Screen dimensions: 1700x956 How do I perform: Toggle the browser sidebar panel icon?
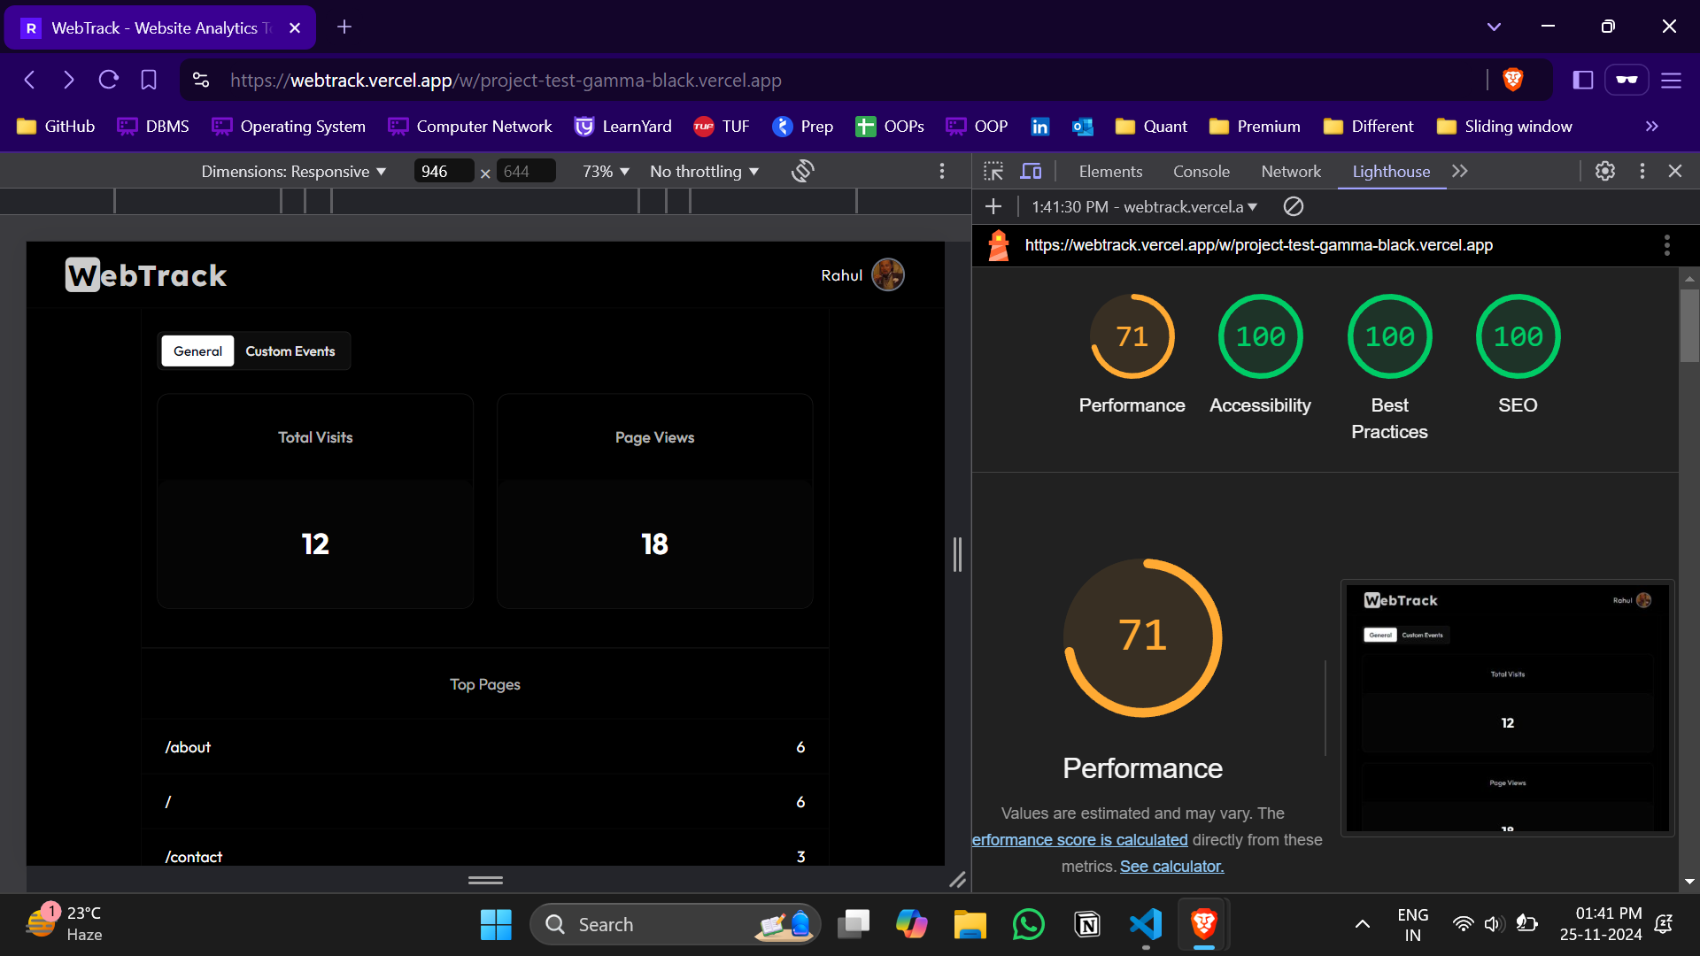[1582, 80]
